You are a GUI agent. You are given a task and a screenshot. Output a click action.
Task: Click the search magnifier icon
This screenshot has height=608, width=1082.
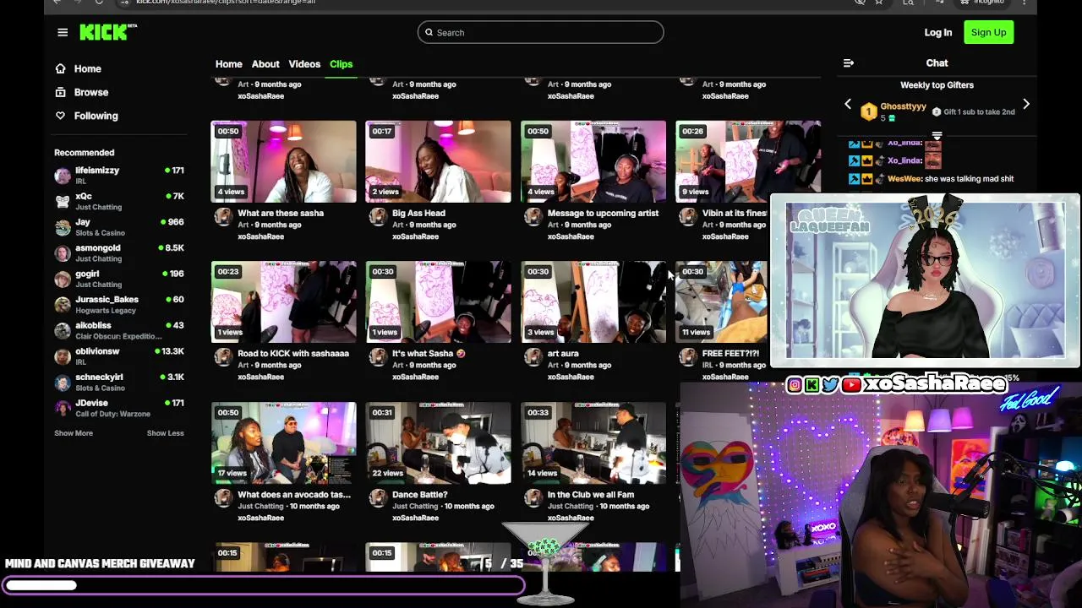[x=429, y=33]
